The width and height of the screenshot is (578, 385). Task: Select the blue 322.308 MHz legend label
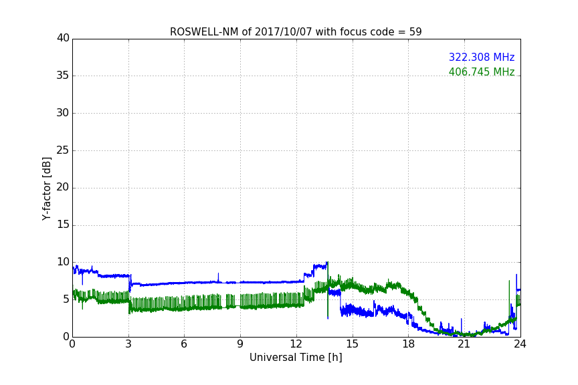pos(482,57)
